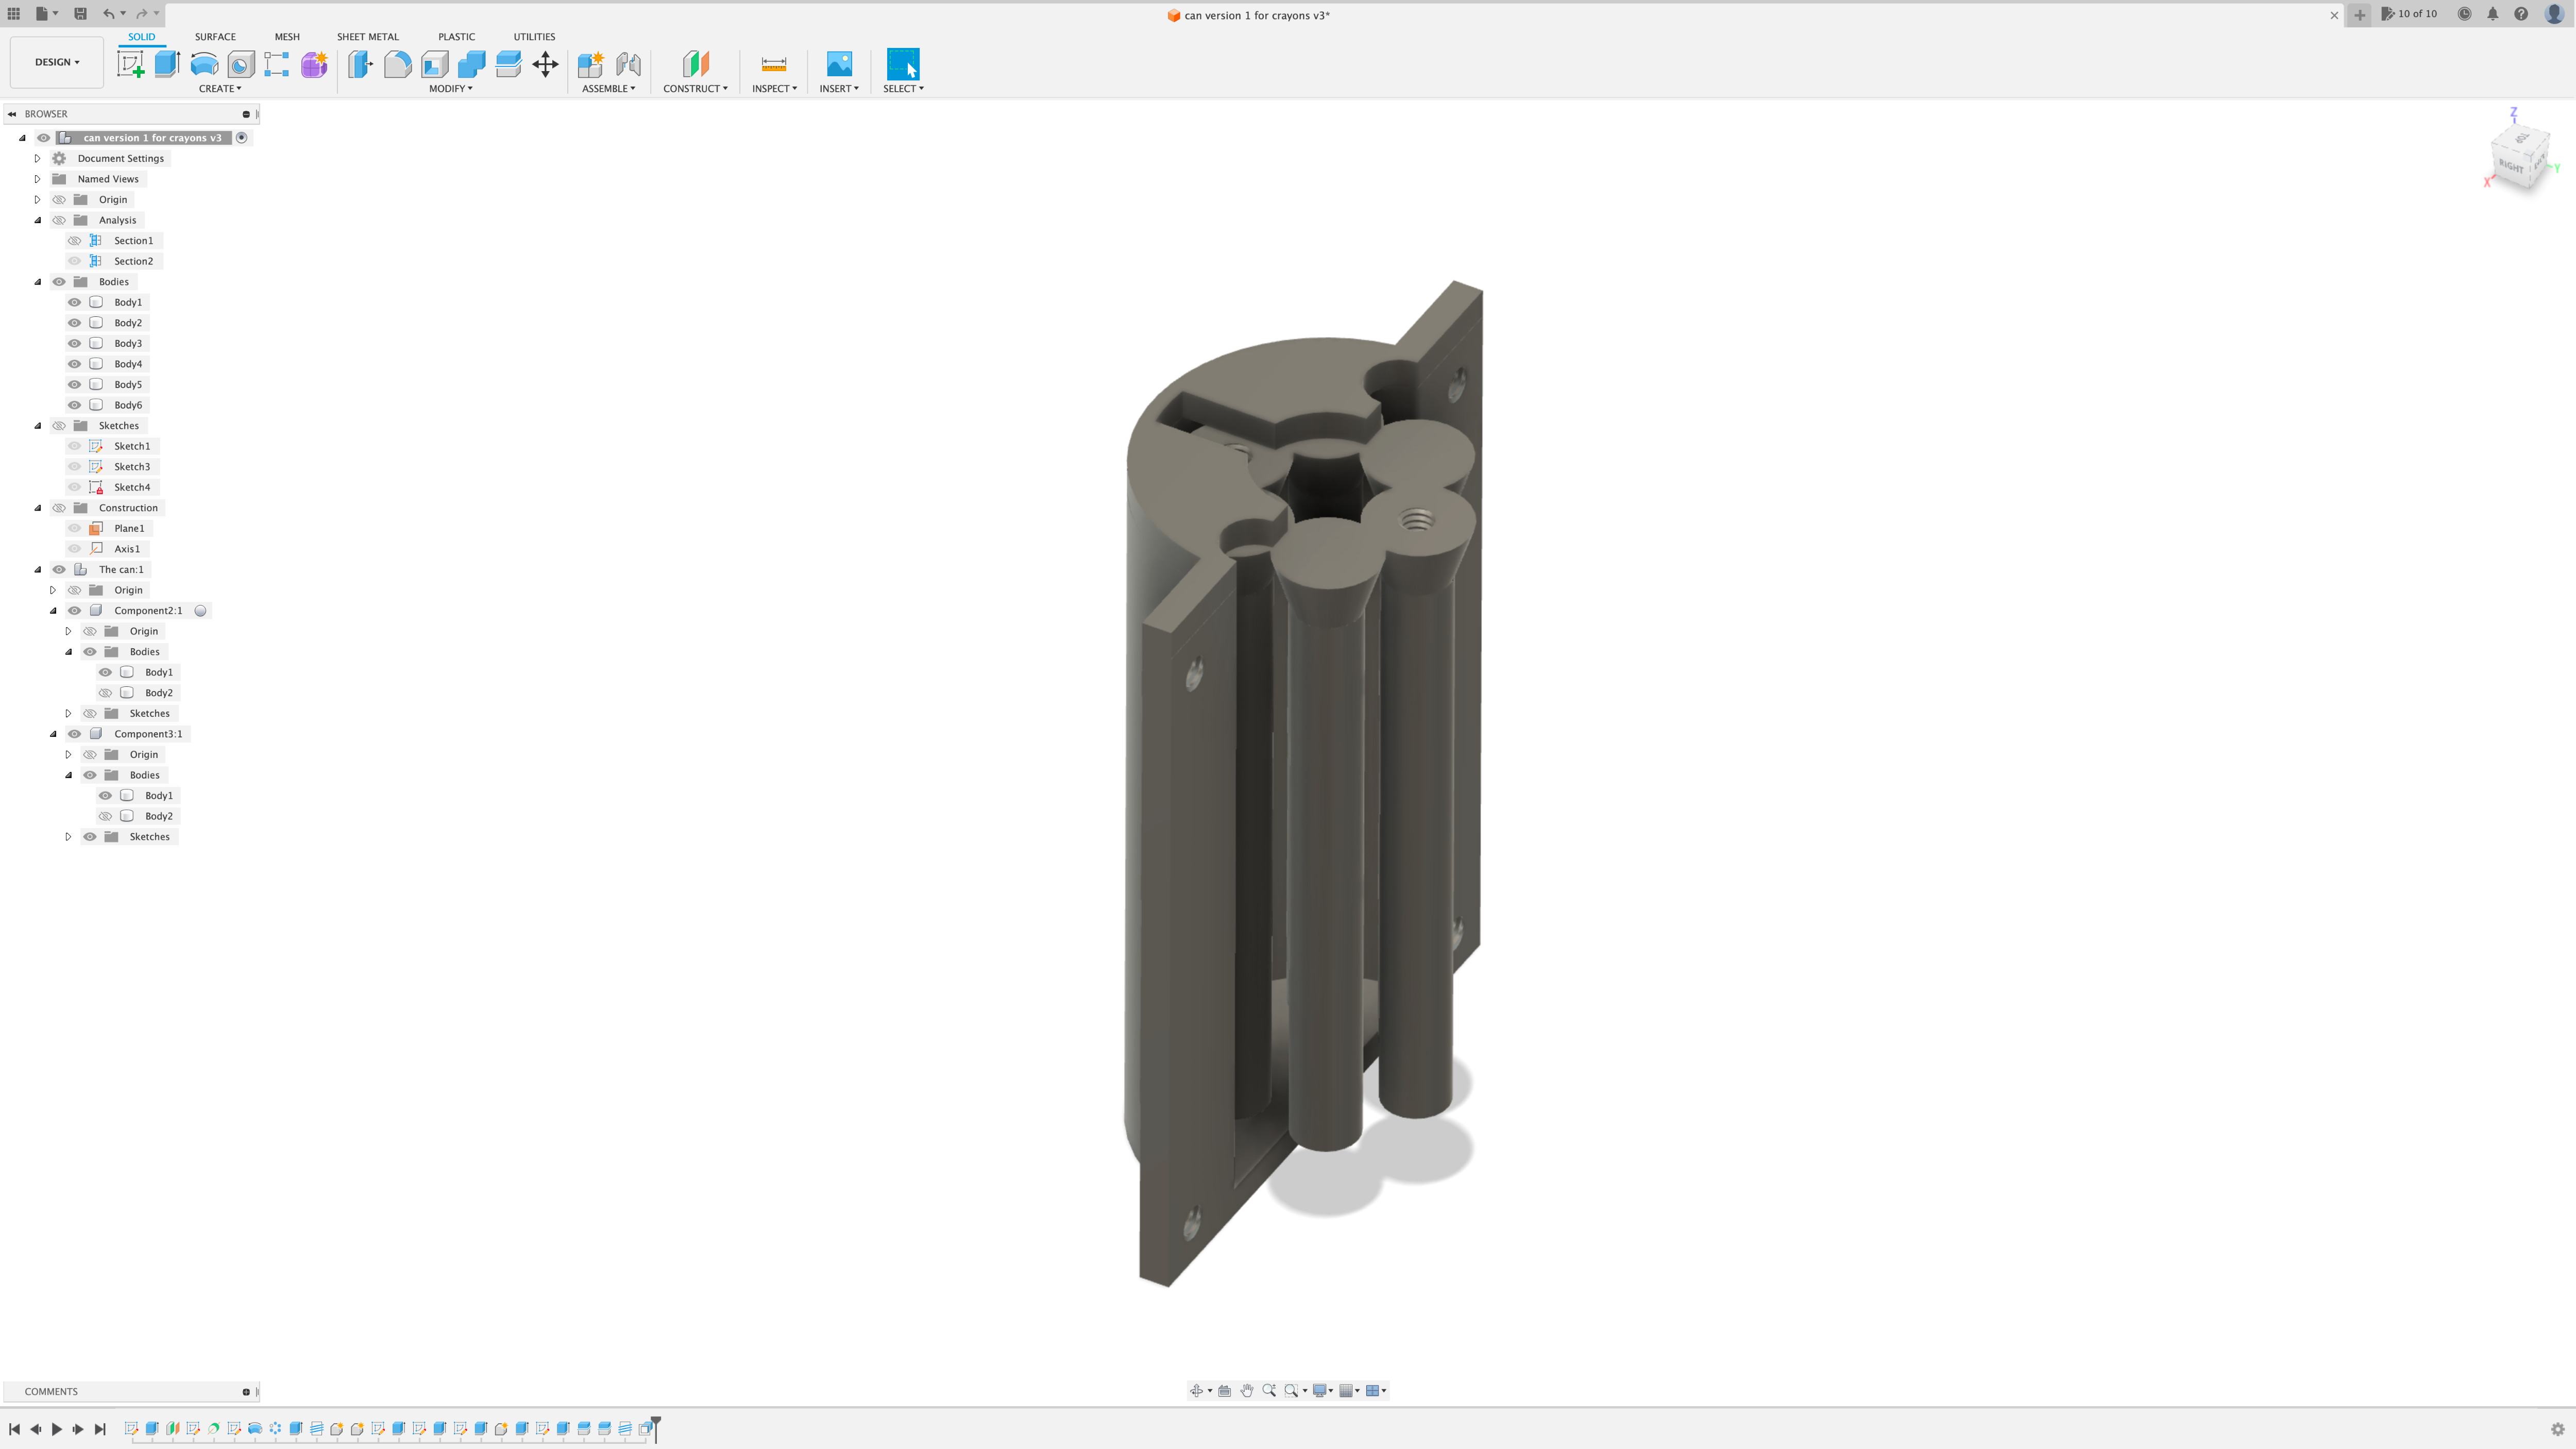This screenshot has width=2576, height=1449.
Task: Switch to the SHEET METAL tab
Action: pos(367,36)
